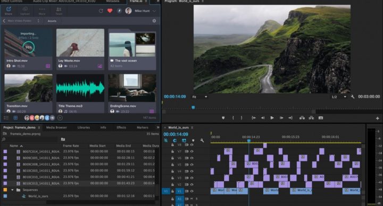Click the Play button in Program monitor
The height and width of the screenshot is (206, 383).
click(x=272, y=118)
